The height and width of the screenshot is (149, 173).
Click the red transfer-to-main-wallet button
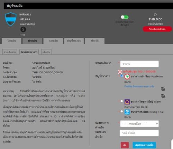pyautogui.click(x=157, y=29)
